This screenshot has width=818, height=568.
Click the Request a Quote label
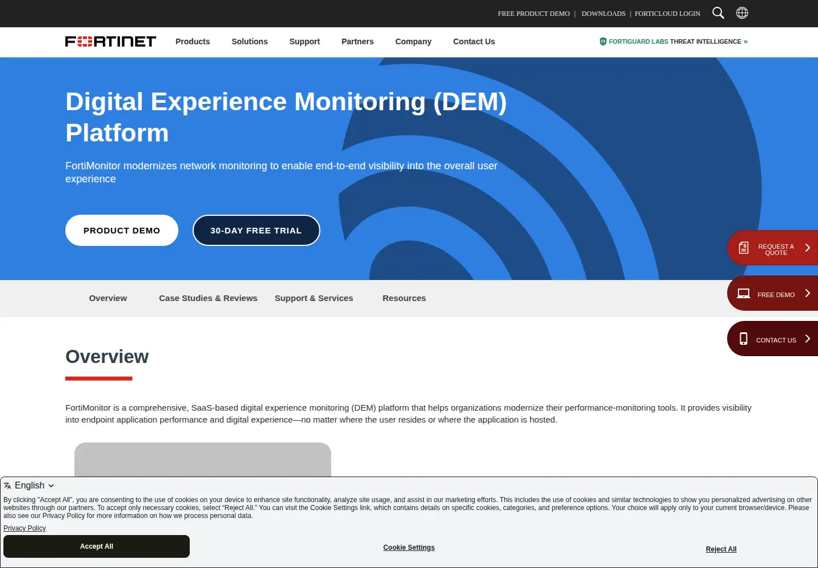pos(776,250)
